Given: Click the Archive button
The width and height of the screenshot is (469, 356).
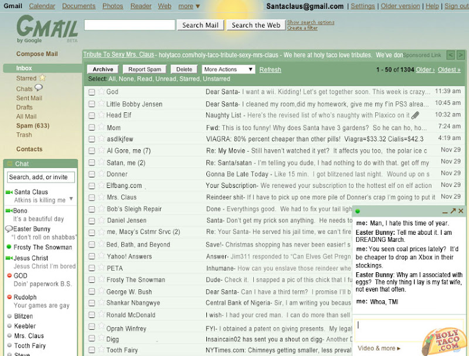Looking at the screenshot, I should 103,69.
